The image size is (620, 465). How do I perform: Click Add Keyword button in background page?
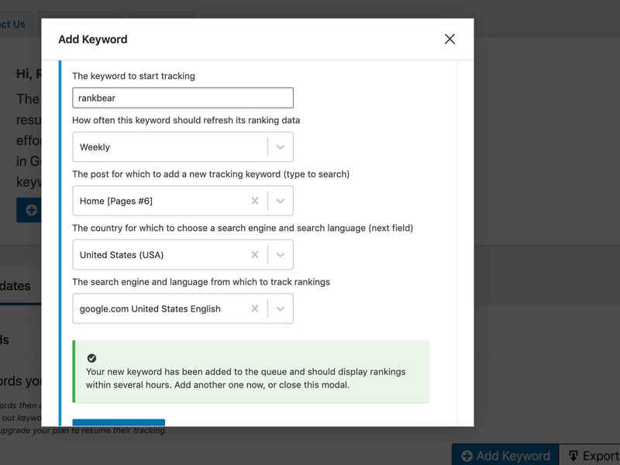505,456
